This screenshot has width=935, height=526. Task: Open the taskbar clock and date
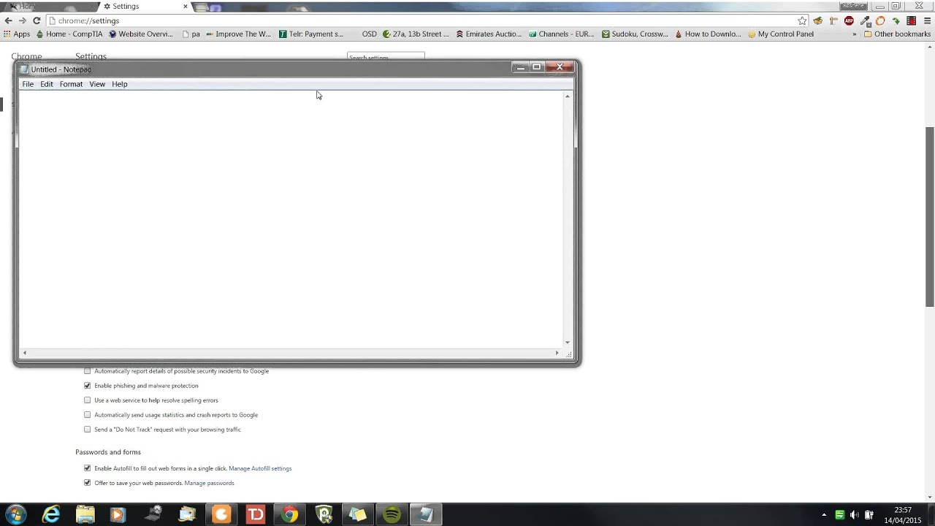[903, 515]
